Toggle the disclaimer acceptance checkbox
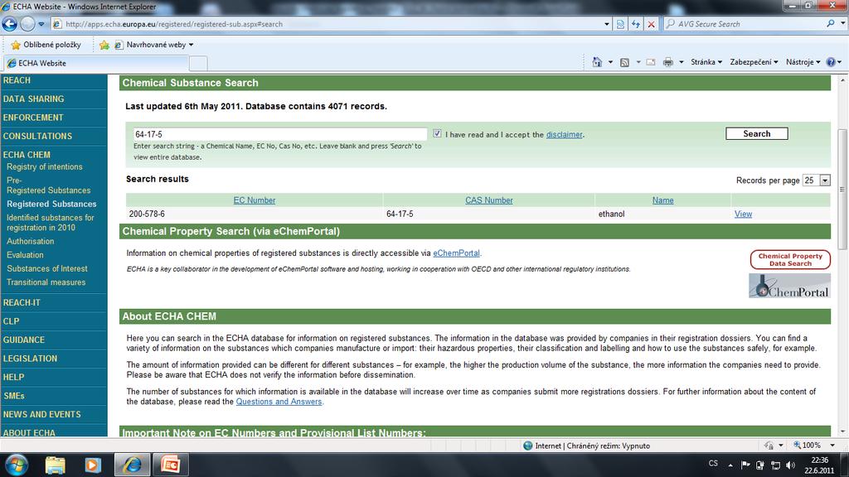This screenshot has width=849, height=477. [x=437, y=133]
